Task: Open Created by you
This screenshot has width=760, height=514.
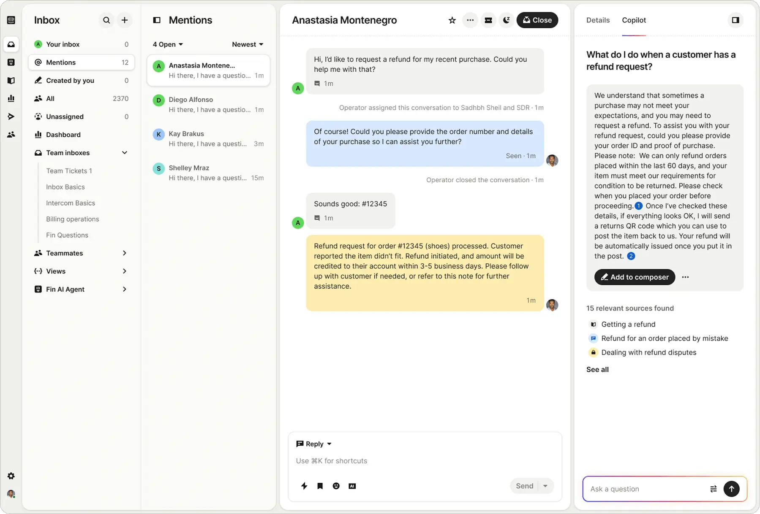Action: (82, 81)
